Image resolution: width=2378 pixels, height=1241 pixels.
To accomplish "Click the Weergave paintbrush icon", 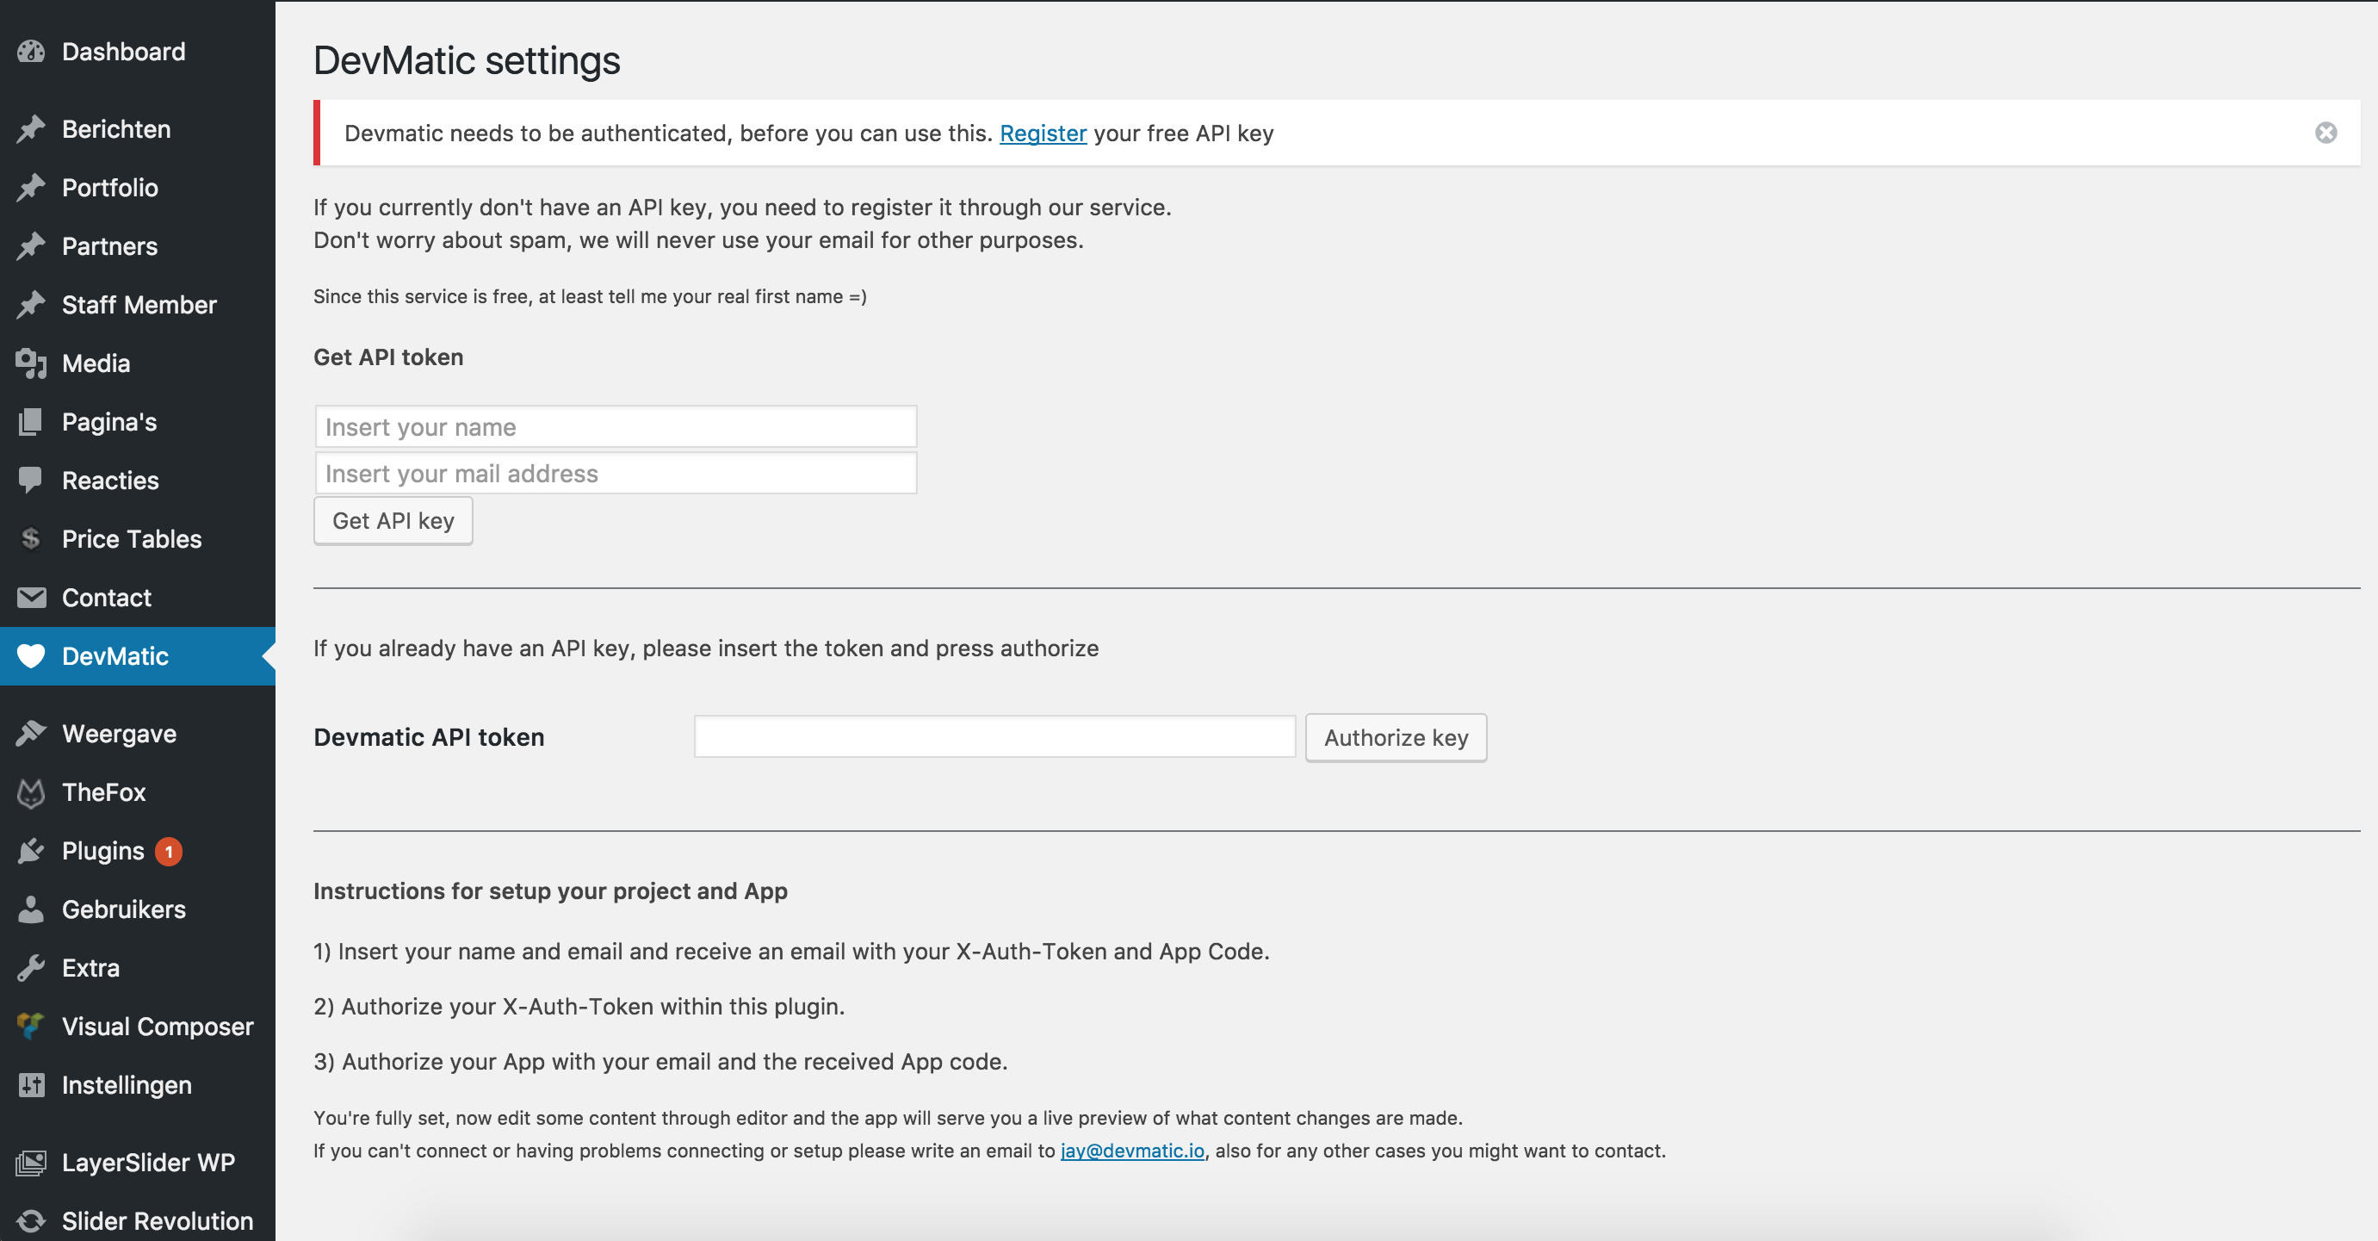I will click(x=30, y=733).
